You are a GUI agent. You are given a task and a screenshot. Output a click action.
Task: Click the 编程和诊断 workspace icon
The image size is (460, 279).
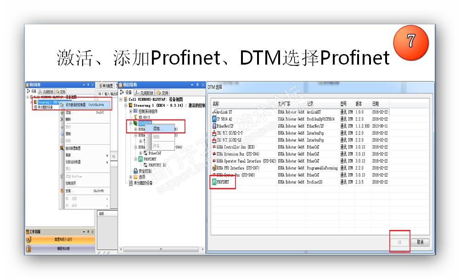28,249
